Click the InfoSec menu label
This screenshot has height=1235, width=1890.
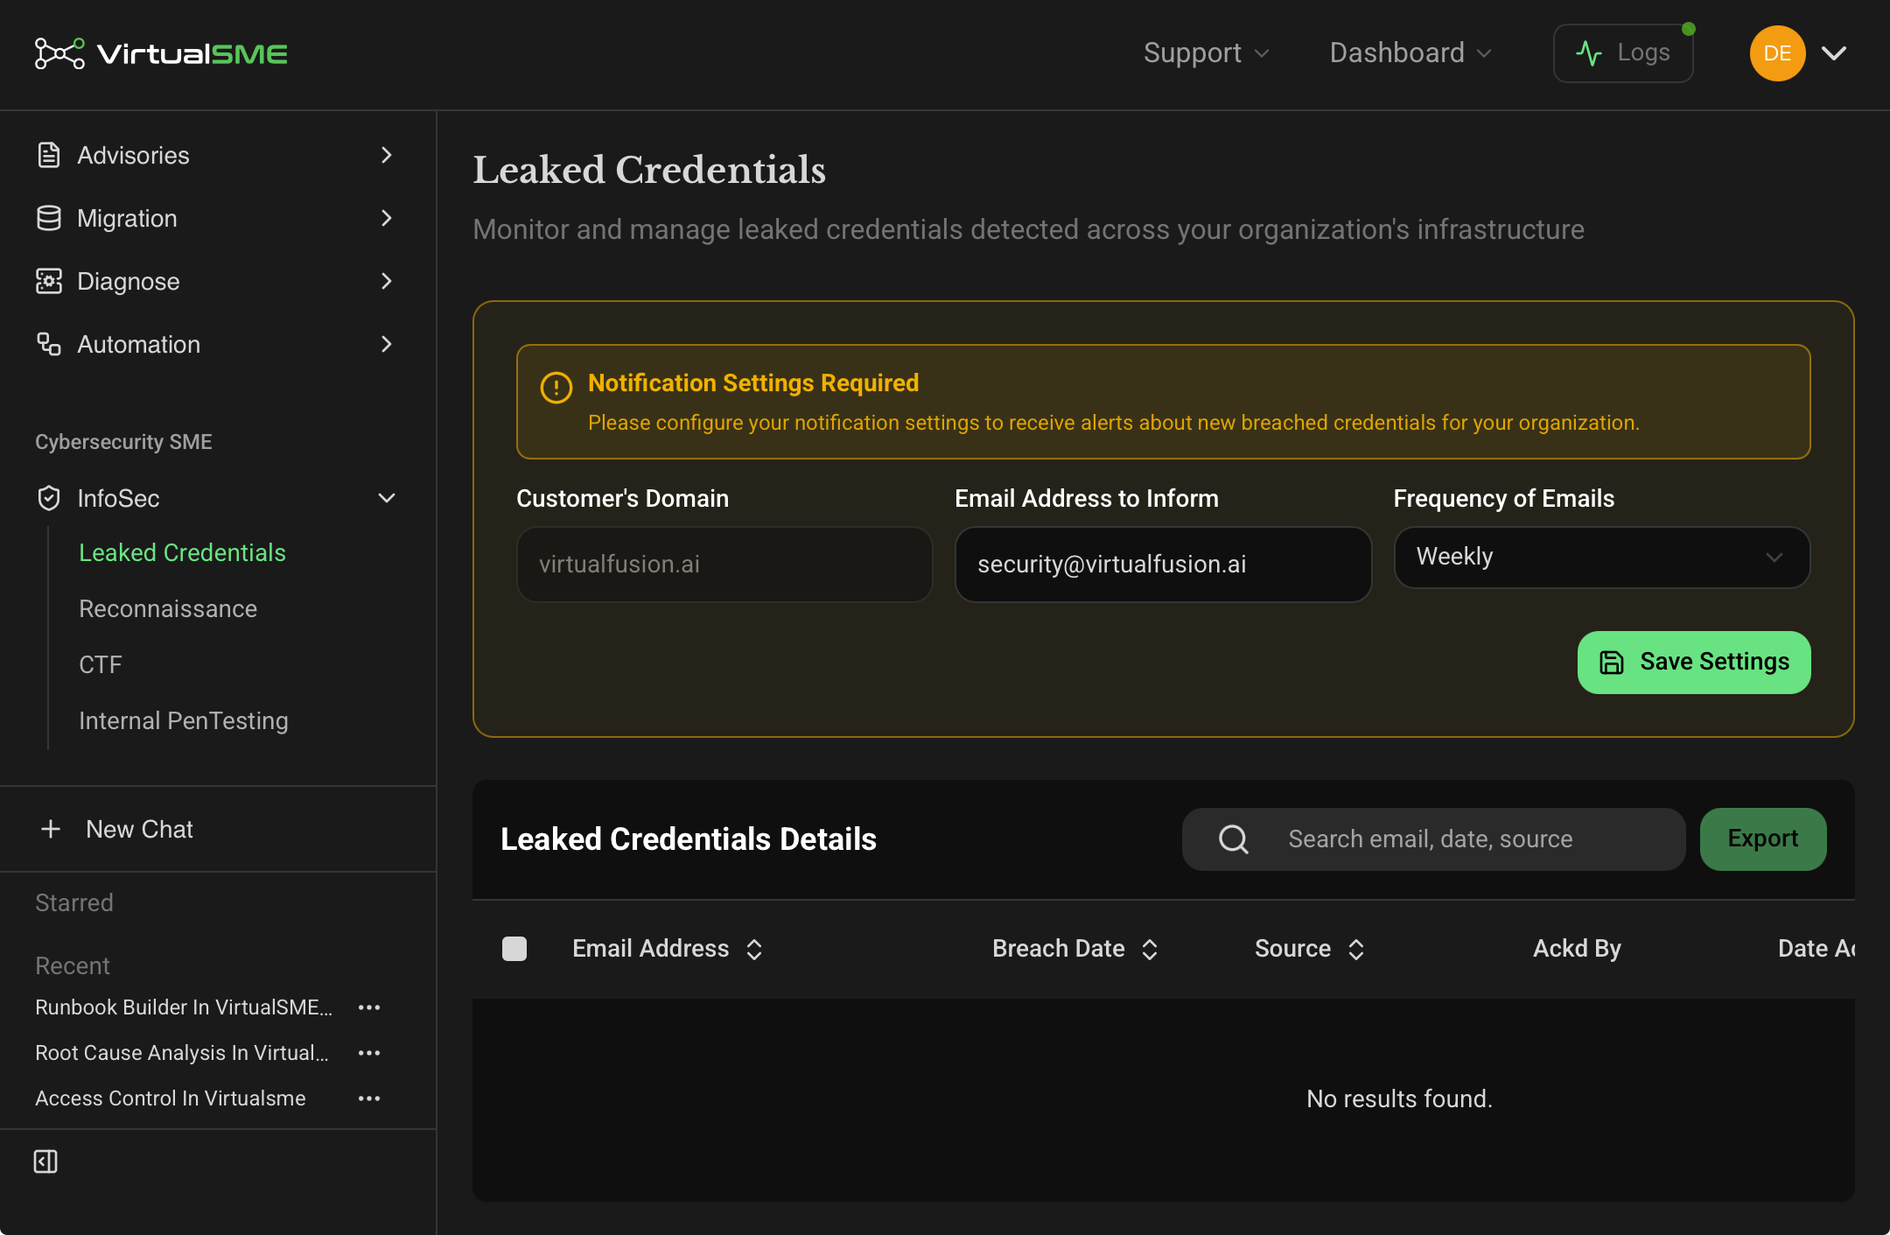coord(118,498)
